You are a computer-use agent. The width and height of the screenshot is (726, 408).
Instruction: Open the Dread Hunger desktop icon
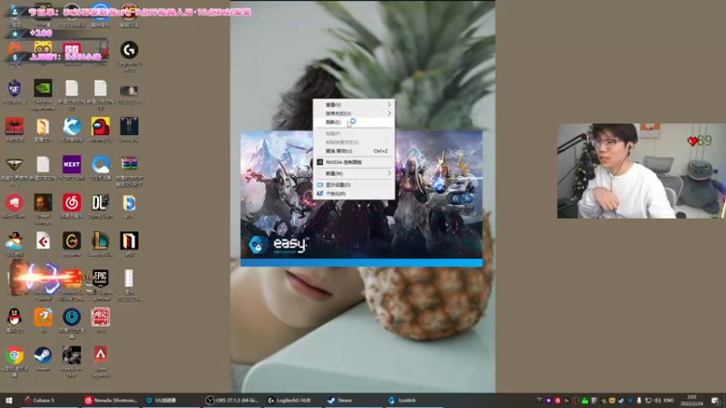(43, 209)
